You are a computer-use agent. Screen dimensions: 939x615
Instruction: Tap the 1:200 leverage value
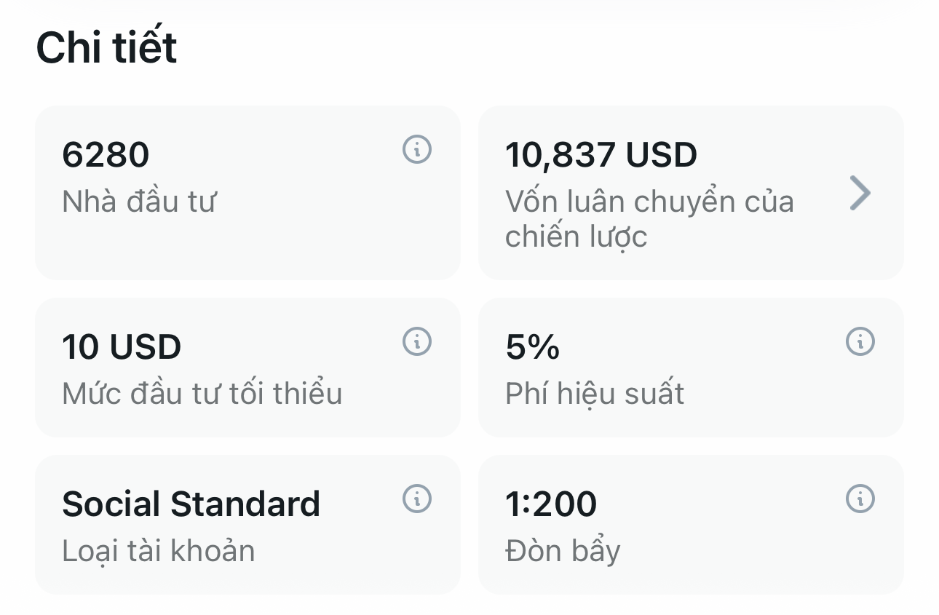point(551,504)
